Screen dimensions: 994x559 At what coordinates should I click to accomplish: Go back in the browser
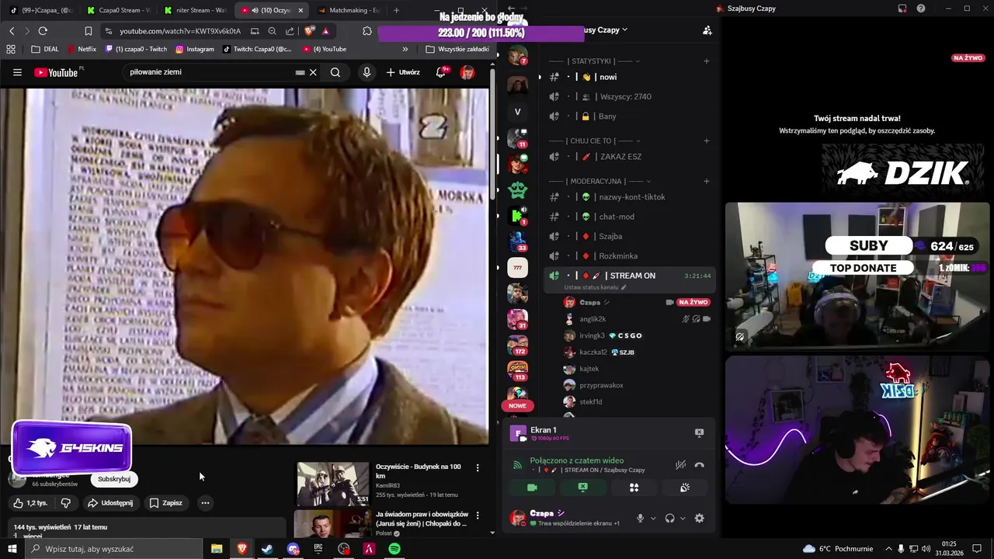click(x=12, y=31)
